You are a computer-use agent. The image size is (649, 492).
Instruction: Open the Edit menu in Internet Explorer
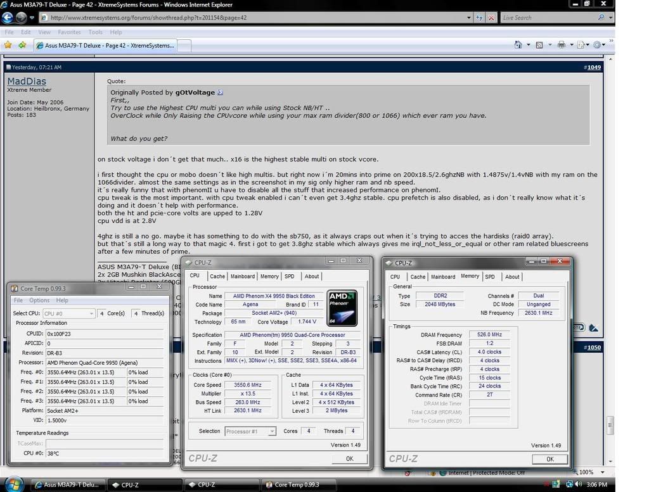(x=25, y=32)
